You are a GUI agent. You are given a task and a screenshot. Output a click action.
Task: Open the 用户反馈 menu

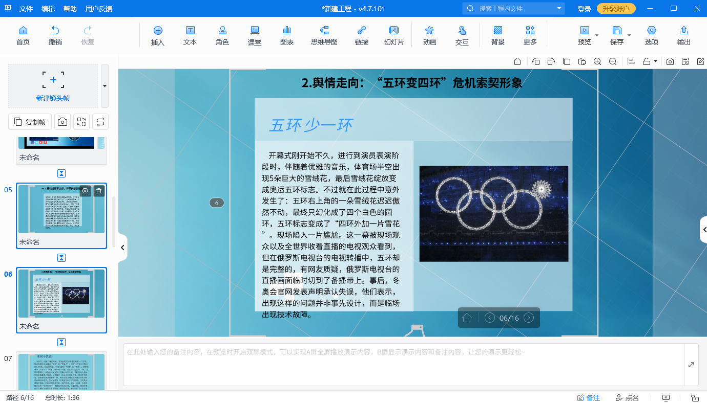tap(99, 9)
